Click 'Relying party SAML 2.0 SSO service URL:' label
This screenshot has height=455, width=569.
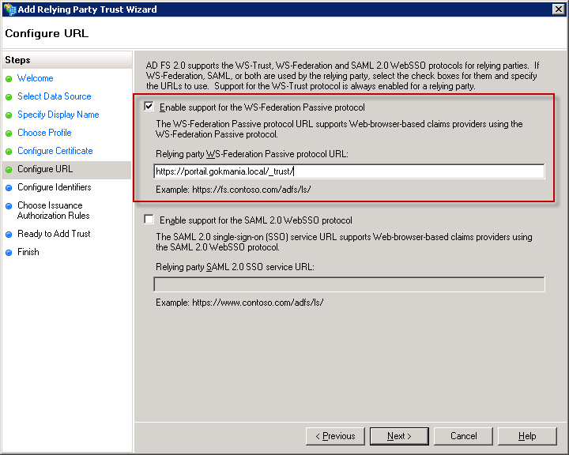tap(235, 267)
